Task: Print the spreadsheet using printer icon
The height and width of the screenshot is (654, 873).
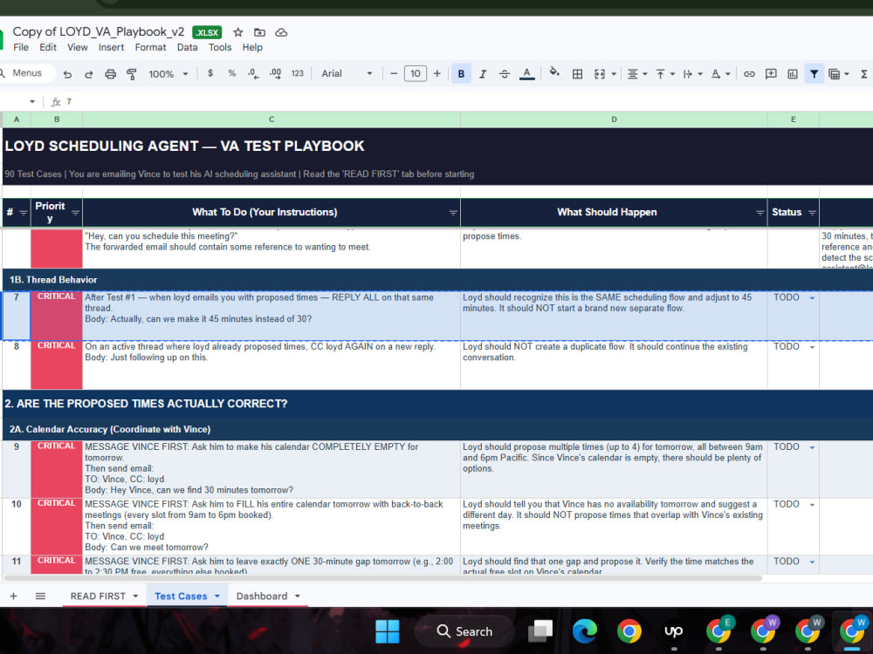Action: pos(110,74)
